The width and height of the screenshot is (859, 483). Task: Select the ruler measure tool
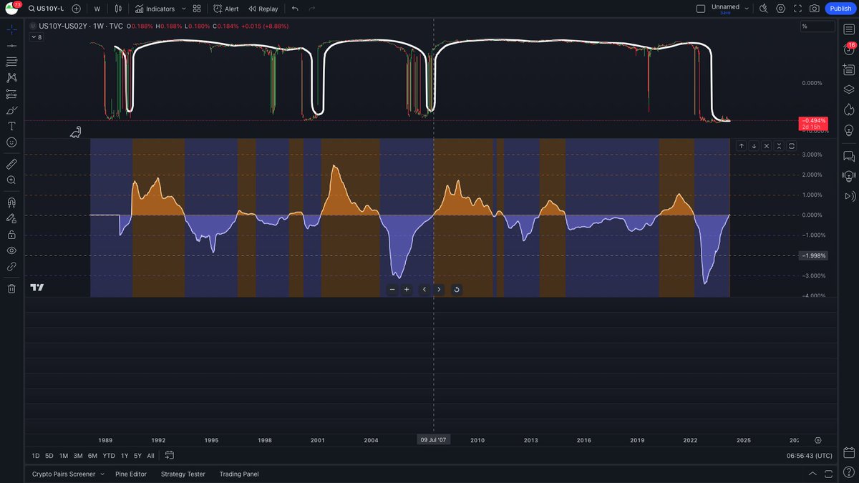click(11, 164)
